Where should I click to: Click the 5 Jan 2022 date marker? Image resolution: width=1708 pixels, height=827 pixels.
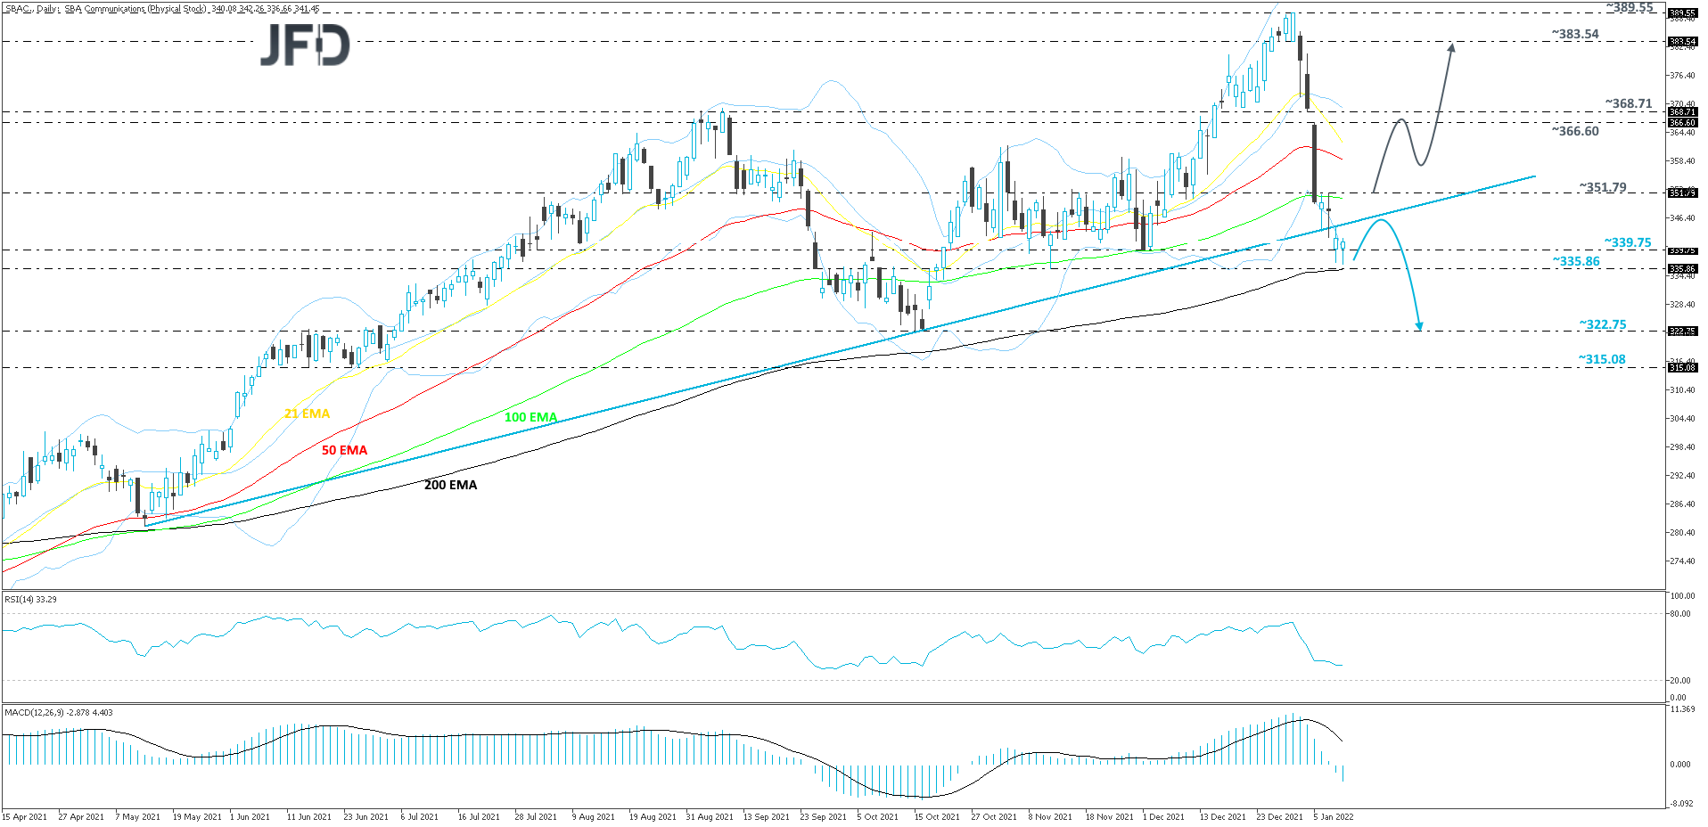(x=1333, y=816)
